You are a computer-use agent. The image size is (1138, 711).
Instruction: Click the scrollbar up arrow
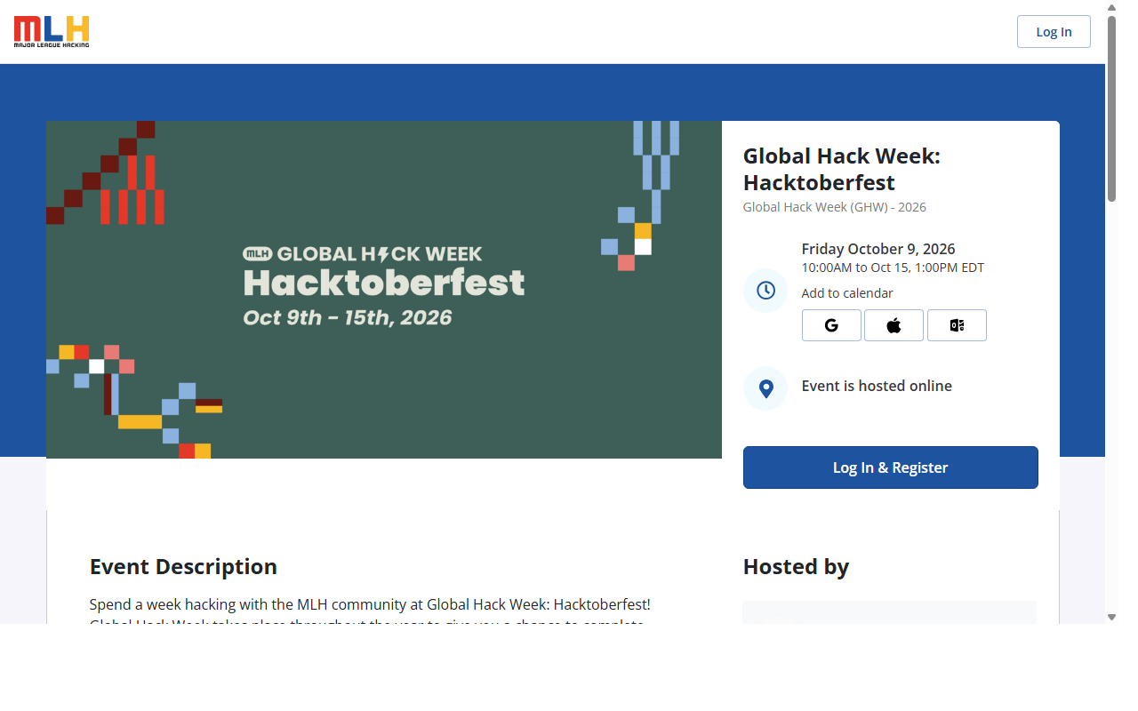click(1111, 7)
